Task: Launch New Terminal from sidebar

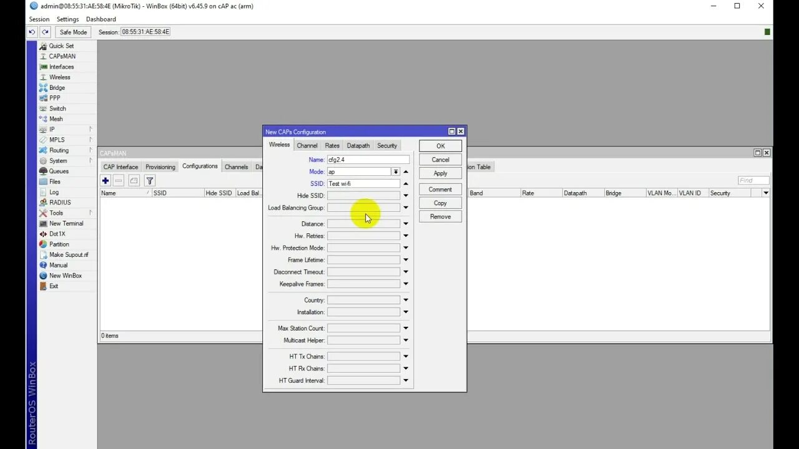Action: (66, 223)
